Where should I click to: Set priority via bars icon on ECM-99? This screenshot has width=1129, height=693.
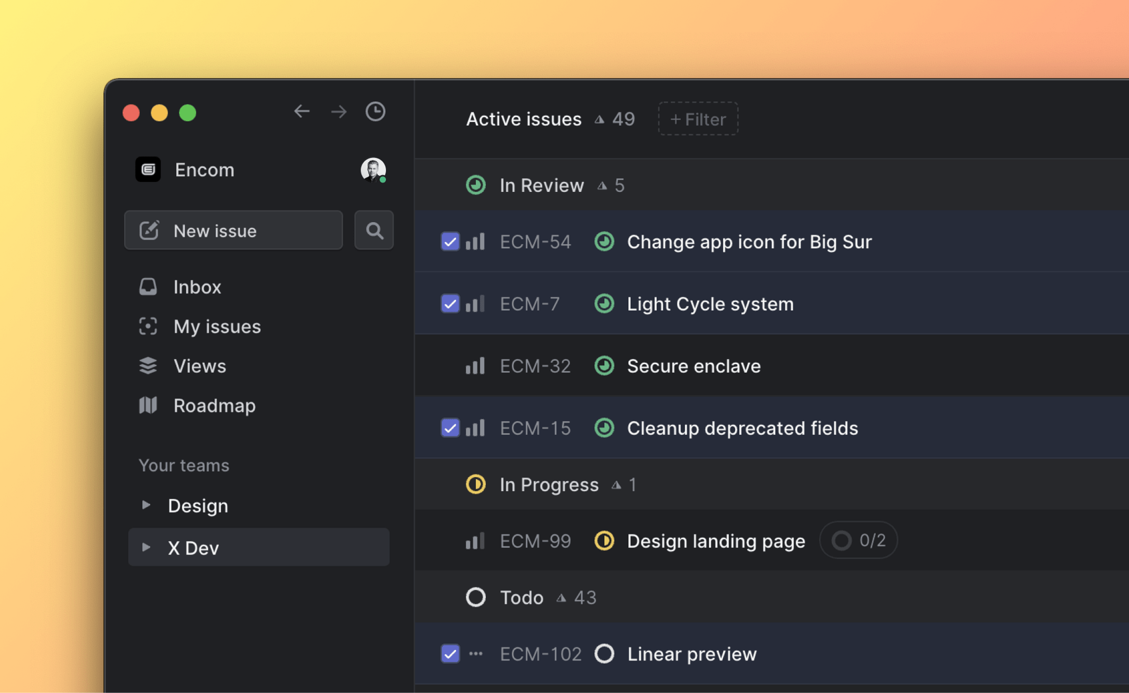[x=475, y=541]
